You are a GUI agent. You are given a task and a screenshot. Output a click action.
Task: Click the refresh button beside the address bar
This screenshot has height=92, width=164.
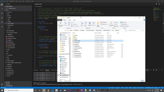point(126,30)
